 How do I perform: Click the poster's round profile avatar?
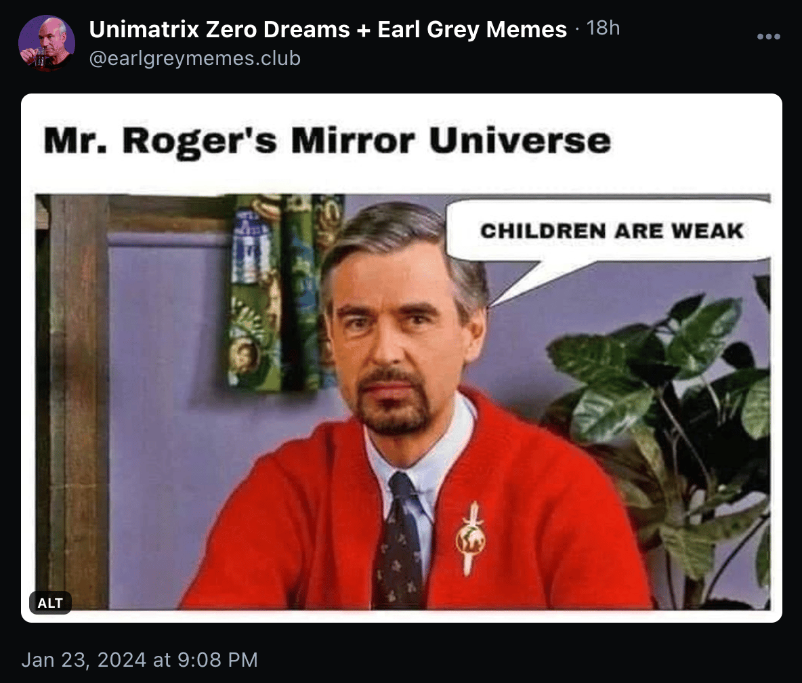pos(47,43)
